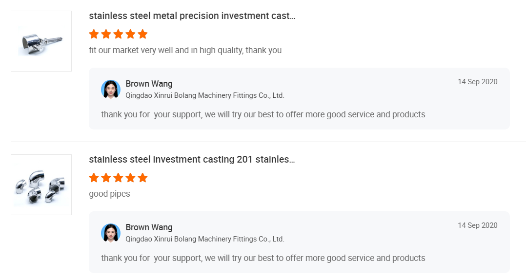Click Qingdao Xinrui Bolang company name in top reply

point(205,95)
